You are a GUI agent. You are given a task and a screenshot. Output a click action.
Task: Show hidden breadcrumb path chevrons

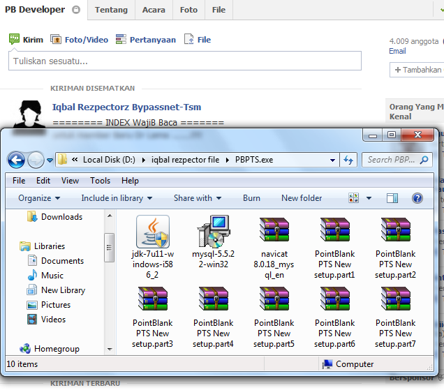pos(75,160)
